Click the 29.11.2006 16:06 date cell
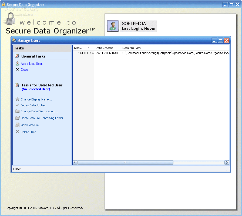 tap(107, 53)
